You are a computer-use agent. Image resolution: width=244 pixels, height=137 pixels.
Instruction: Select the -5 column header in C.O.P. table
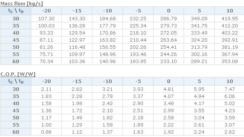coord(138,81)
